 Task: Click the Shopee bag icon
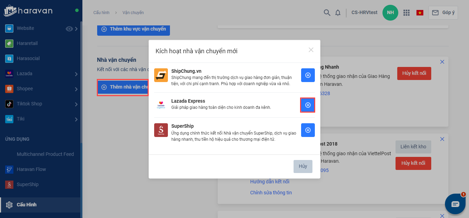pyautogui.click(x=9, y=89)
